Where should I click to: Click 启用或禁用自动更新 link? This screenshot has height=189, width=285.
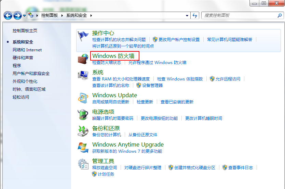click(111, 102)
